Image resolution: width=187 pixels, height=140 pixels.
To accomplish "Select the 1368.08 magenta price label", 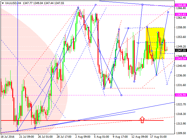I will point(181,5).
